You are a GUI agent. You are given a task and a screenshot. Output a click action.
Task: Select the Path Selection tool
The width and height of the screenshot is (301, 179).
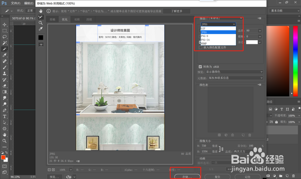[5, 123]
